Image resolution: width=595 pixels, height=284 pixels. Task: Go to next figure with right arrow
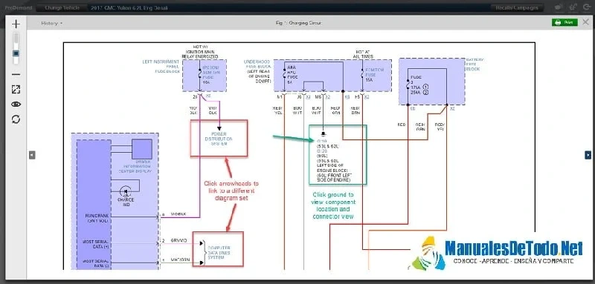point(588,155)
